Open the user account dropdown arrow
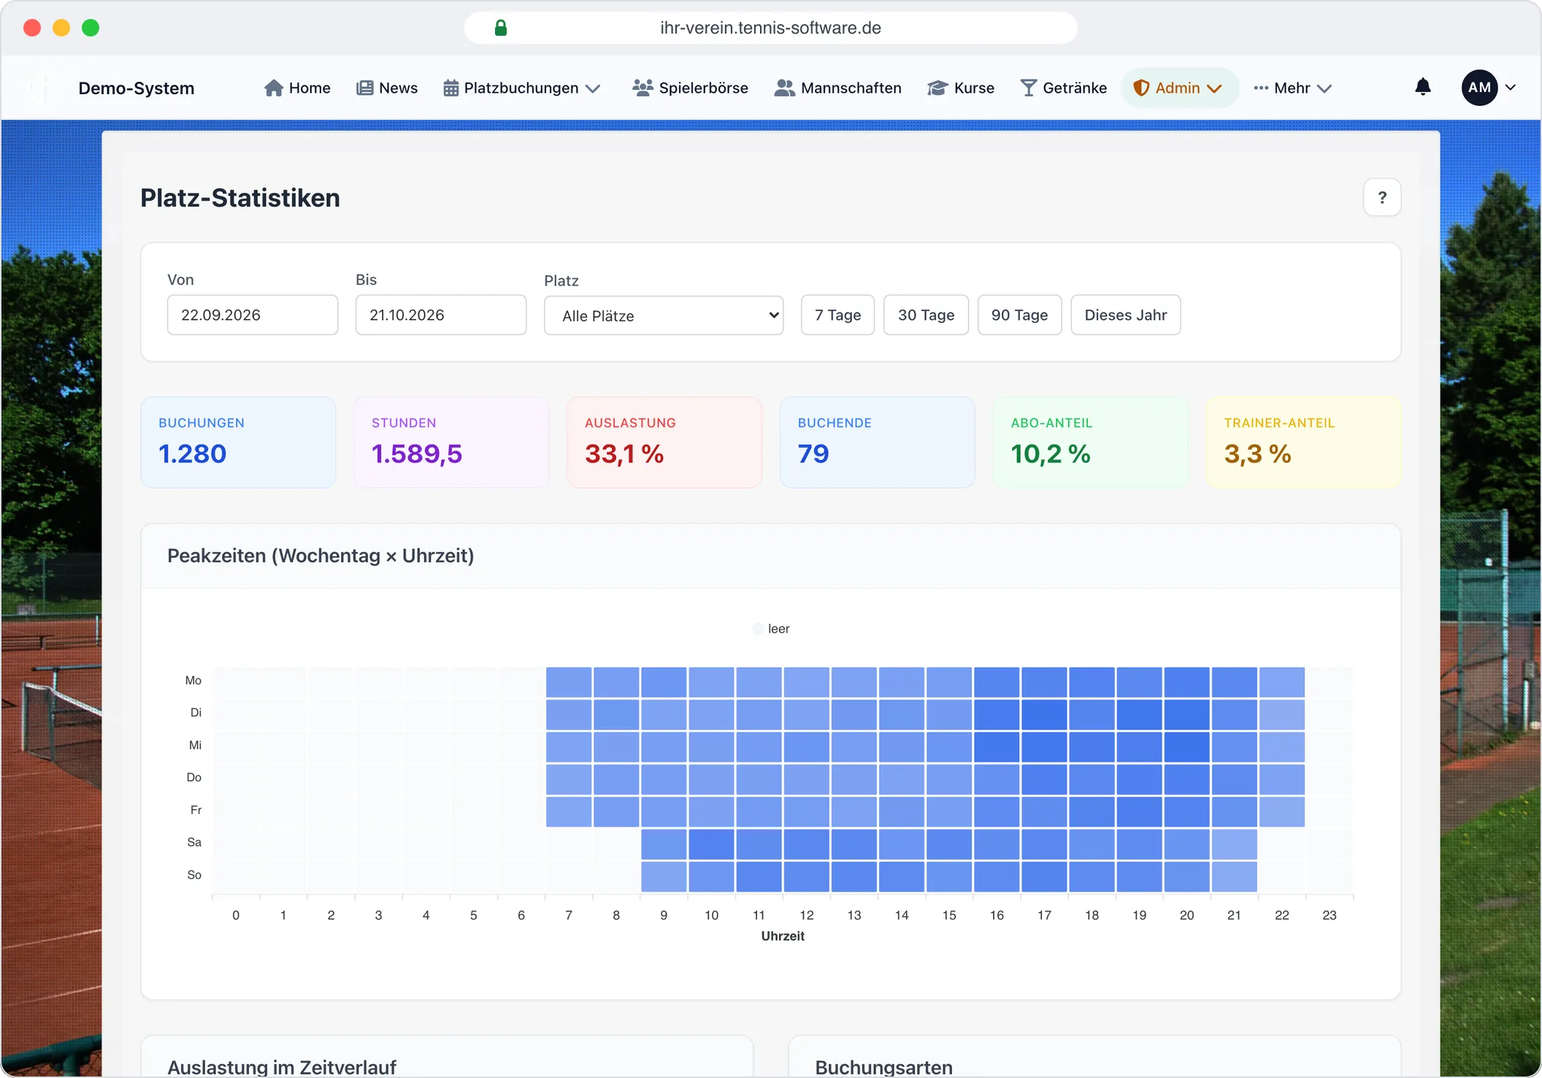 click(x=1511, y=88)
